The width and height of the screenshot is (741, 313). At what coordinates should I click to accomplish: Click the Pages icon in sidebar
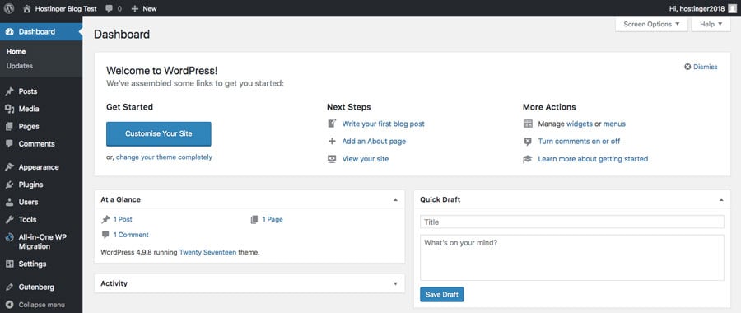pyautogui.click(x=9, y=126)
